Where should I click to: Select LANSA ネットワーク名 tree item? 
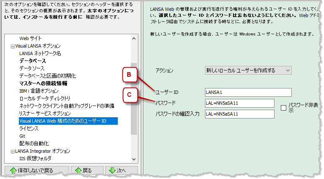(x=40, y=53)
